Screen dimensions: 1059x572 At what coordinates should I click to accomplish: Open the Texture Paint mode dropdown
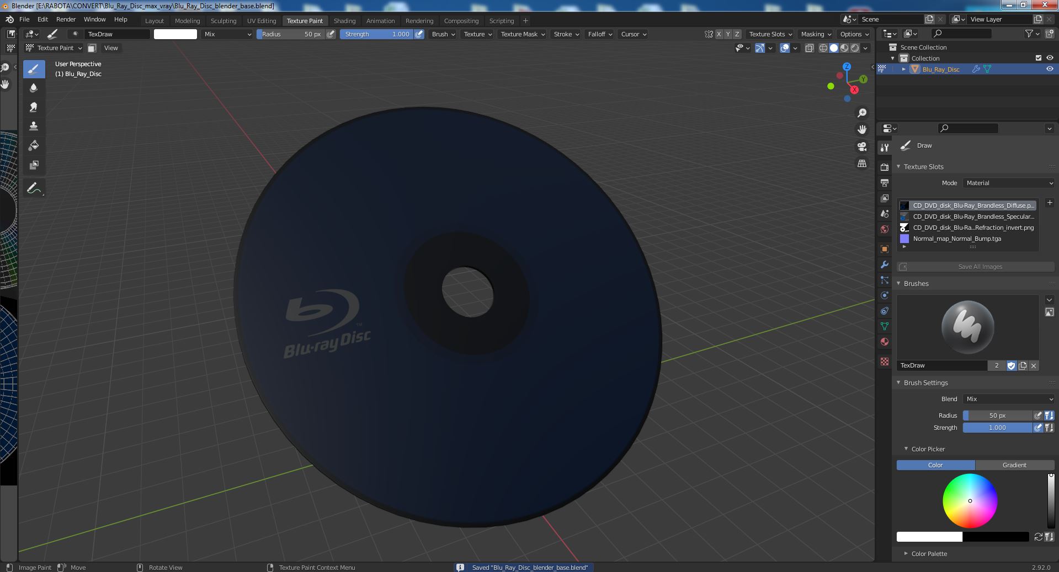[x=54, y=48]
